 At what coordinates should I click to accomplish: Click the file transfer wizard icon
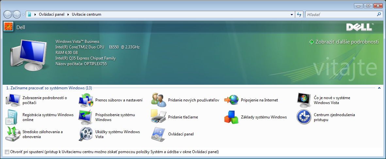pos(86,100)
